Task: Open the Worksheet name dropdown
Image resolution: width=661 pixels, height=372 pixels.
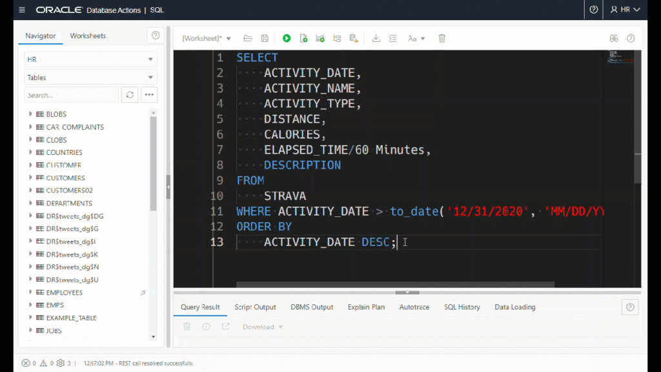Action: click(207, 39)
